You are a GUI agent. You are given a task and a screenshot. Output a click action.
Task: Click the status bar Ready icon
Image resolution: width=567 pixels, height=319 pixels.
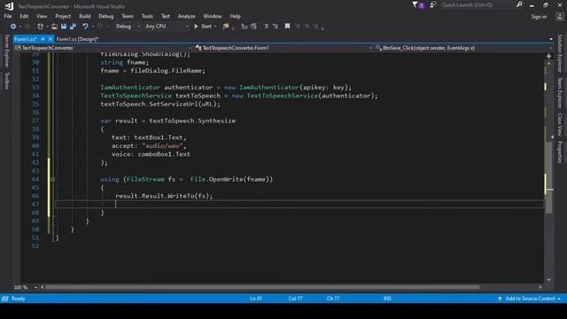click(5, 299)
